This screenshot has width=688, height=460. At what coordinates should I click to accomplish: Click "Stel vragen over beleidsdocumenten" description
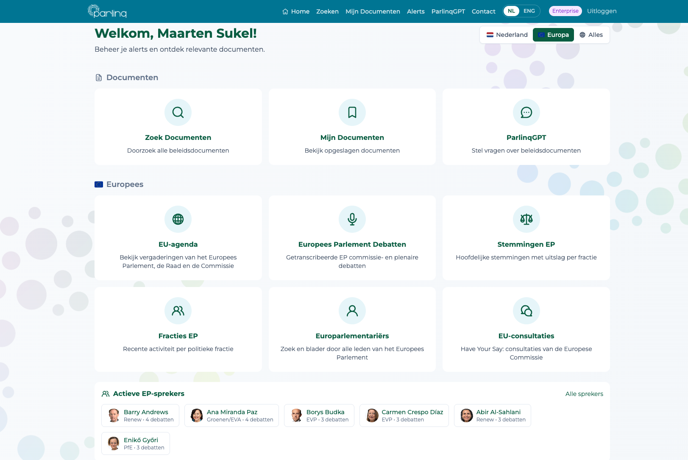(526, 151)
